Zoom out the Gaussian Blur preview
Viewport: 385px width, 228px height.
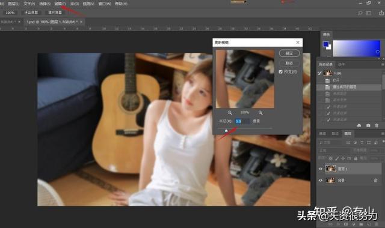230,113
